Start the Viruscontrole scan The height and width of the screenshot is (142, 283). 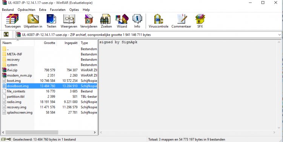click(x=158, y=21)
